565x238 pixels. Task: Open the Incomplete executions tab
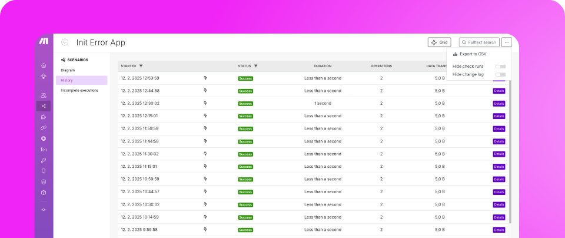(79, 90)
